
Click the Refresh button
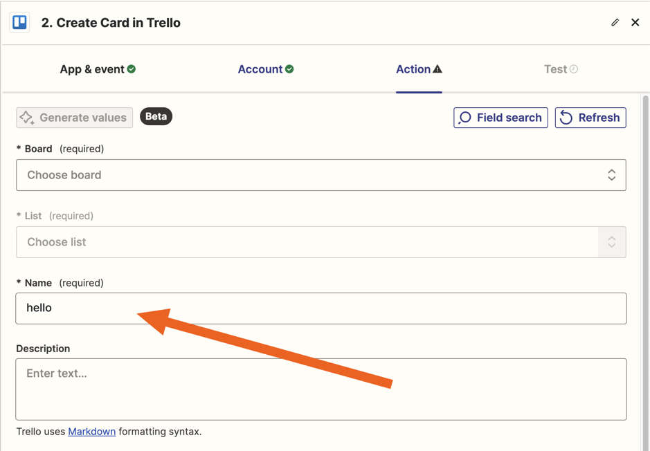pyautogui.click(x=590, y=118)
